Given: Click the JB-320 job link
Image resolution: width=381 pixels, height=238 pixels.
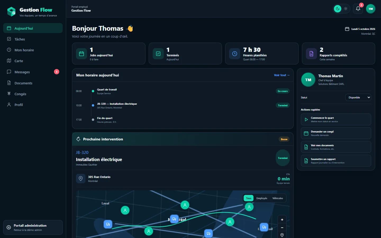Looking at the screenshot, I should (82, 153).
